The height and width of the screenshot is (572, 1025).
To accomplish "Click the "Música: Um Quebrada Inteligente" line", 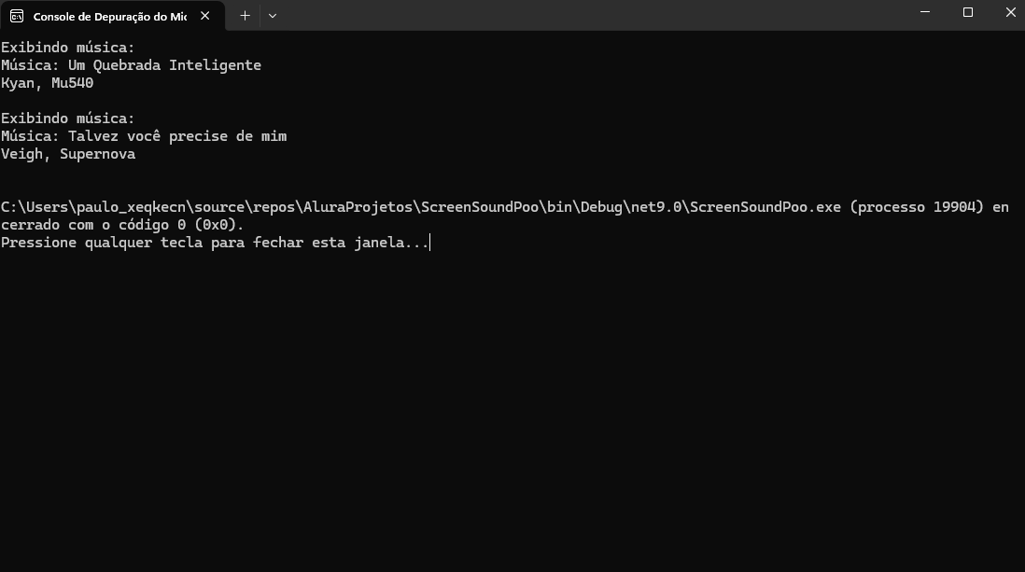I will tap(131, 65).
